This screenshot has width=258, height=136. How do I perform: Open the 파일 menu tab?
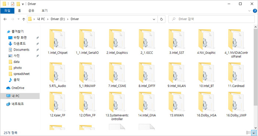point(7,11)
